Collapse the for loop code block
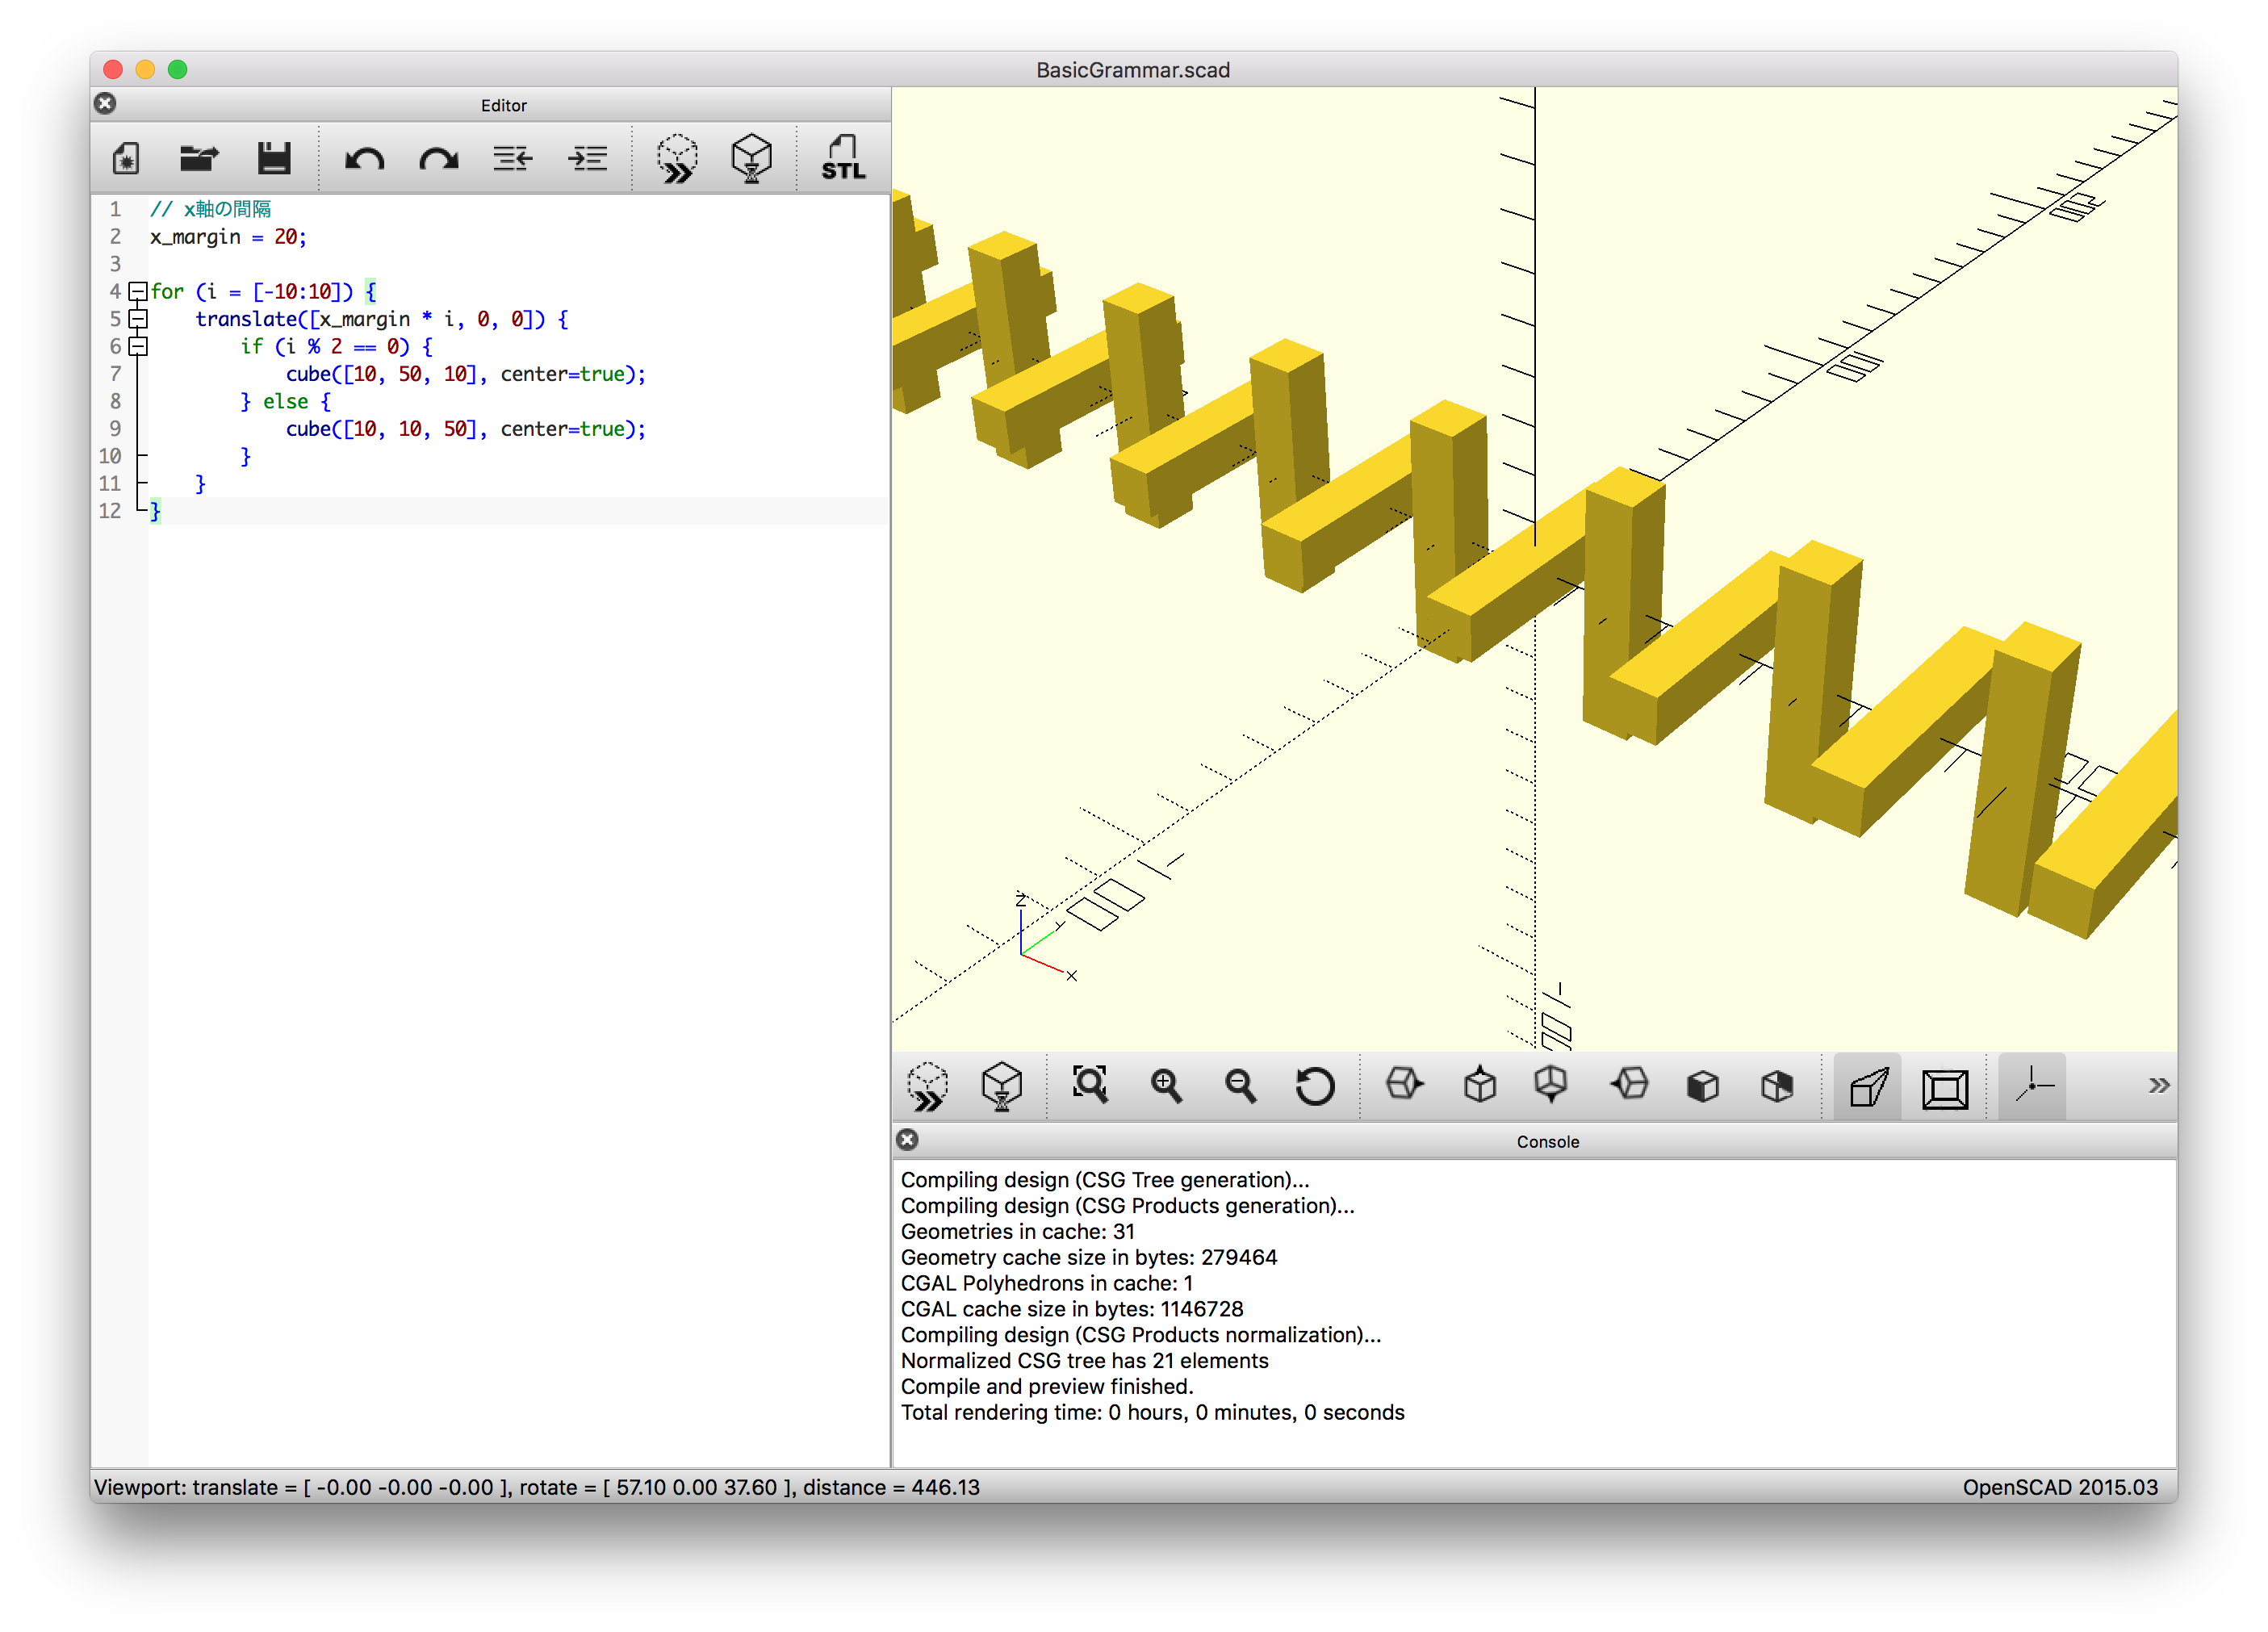Viewport: 2268px width, 1632px height. click(138, 291)
